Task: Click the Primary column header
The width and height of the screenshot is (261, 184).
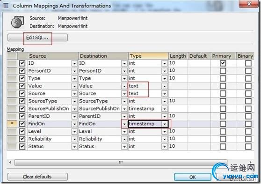Action: (224, 56)
